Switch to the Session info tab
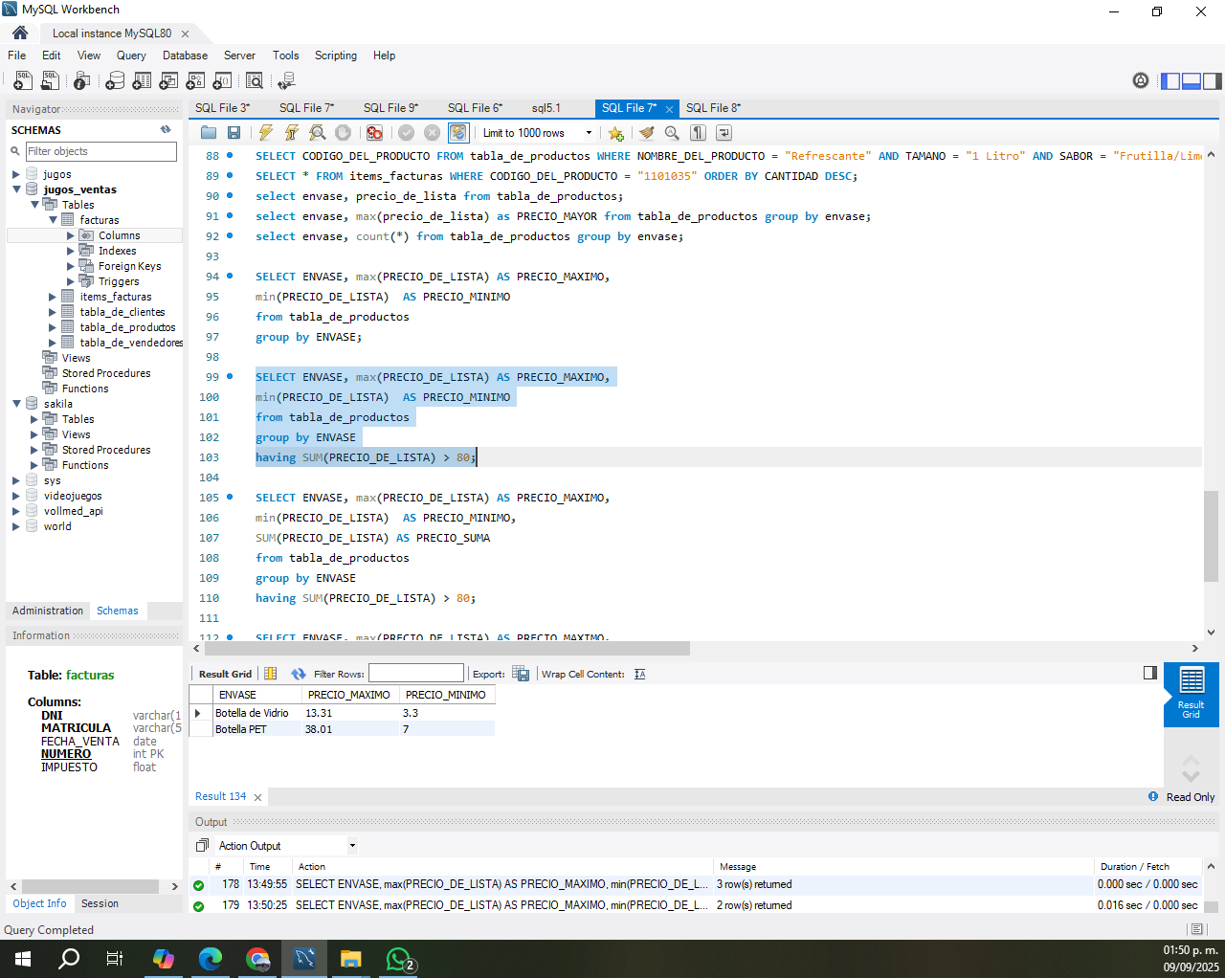 click(100, 903)
